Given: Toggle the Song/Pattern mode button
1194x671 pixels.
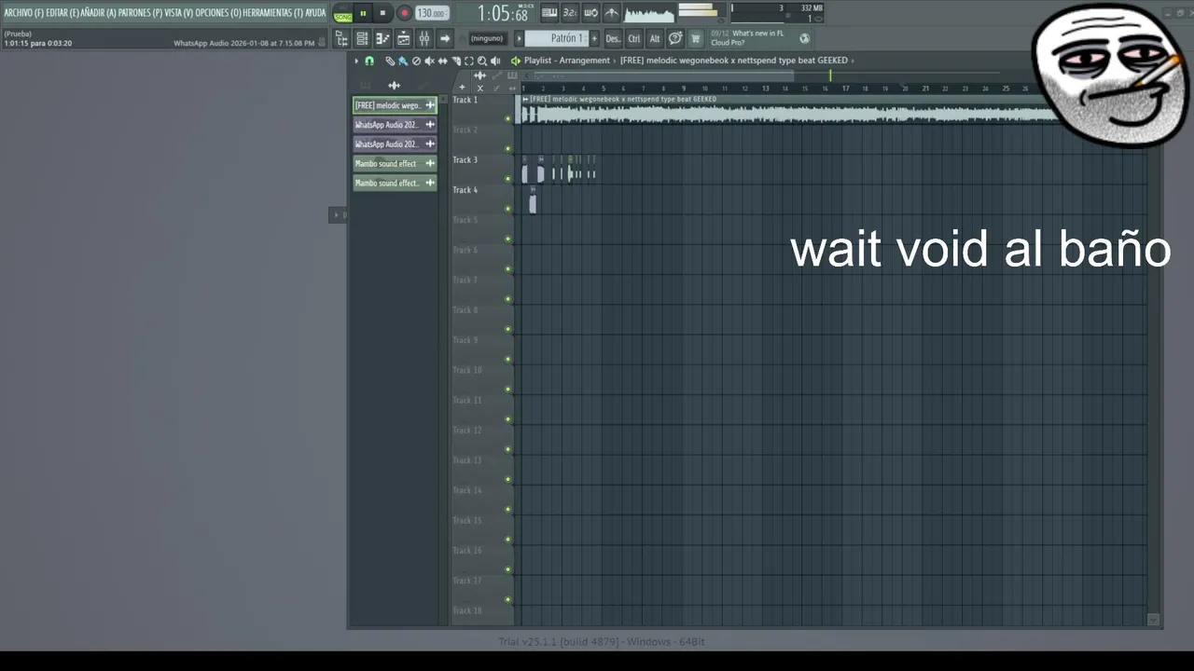Looking at the screenshot, I should [x=343, y=14].
